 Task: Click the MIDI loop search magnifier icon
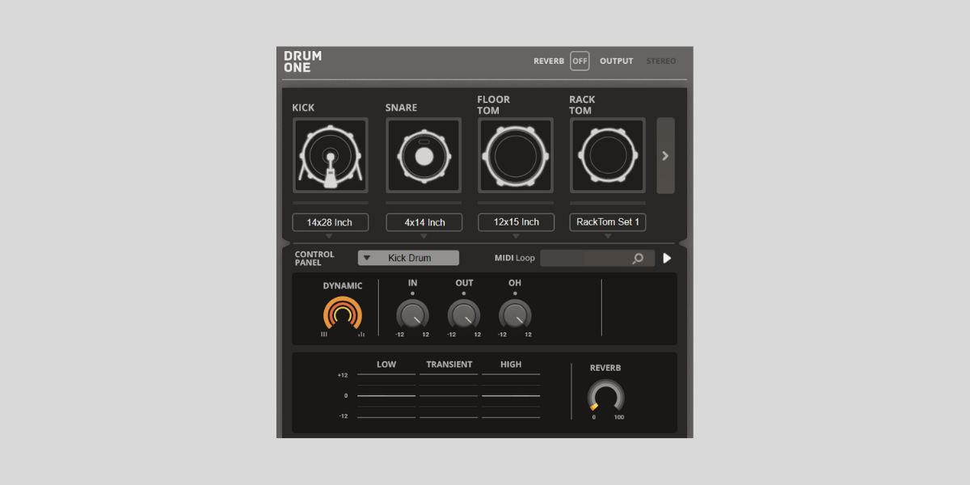638,259
